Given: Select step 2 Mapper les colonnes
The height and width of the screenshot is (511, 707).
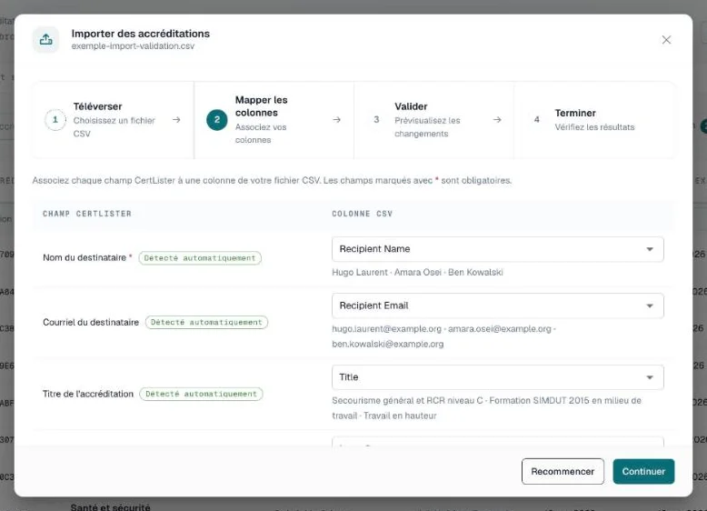Looking at the screenshot, I should [274, 120].
